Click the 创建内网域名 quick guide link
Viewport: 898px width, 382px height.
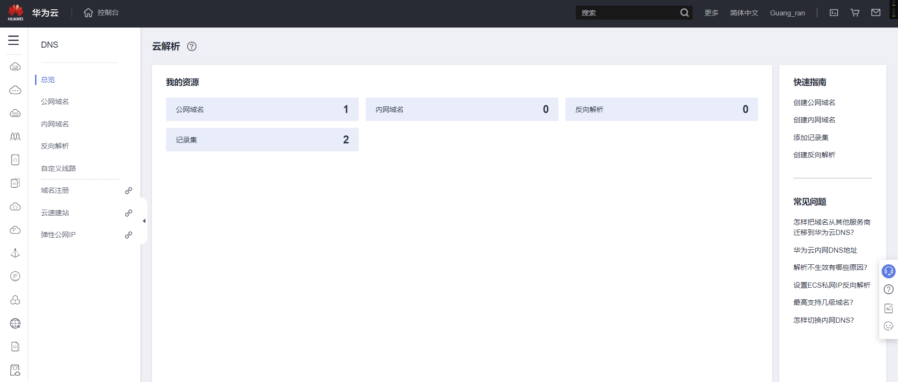coord(814,120)
